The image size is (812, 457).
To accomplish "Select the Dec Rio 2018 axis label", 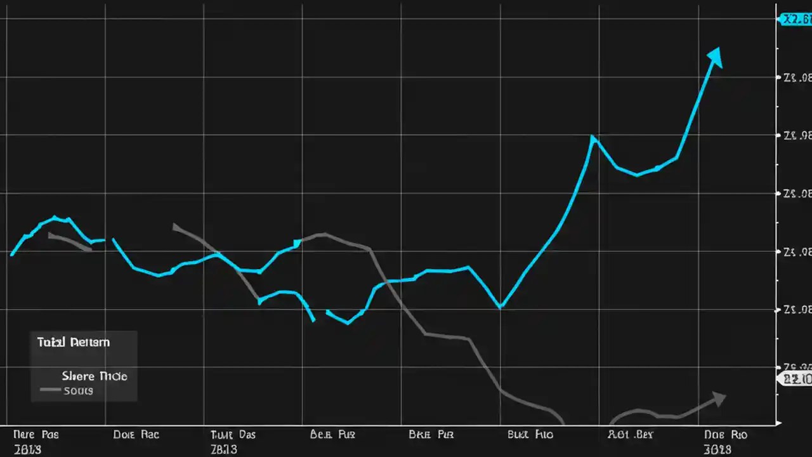I will coord(724,441).
